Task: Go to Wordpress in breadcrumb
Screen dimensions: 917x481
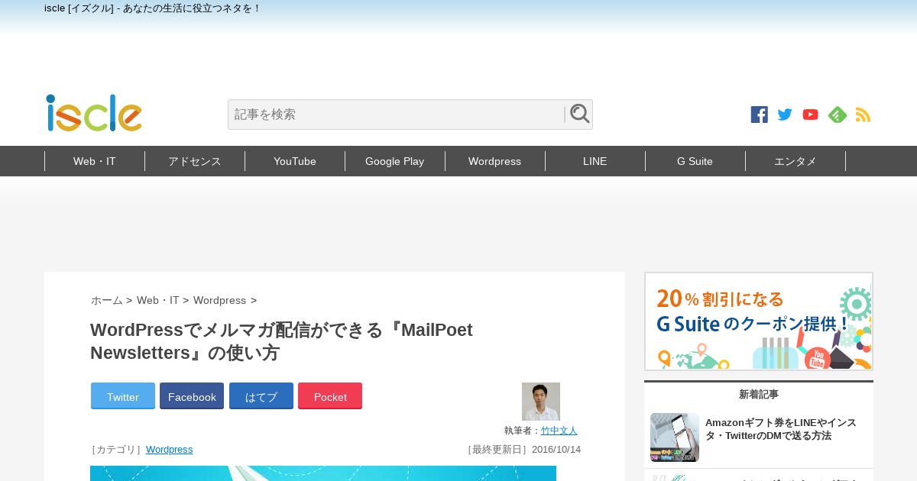Action: (219, 300)
